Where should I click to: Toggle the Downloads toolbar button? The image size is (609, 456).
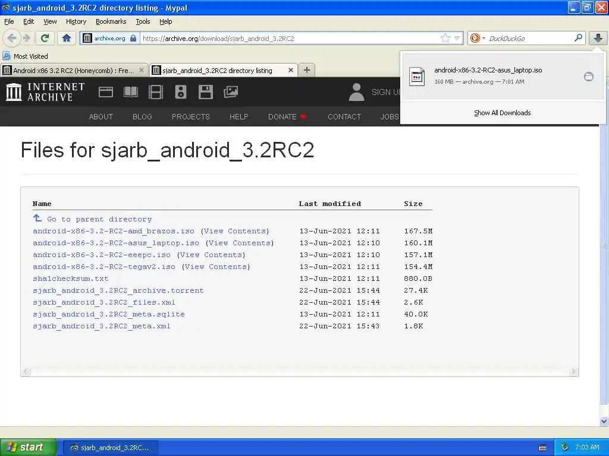(x=598, y=38)
